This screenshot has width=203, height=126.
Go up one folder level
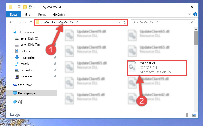(31, 22)
